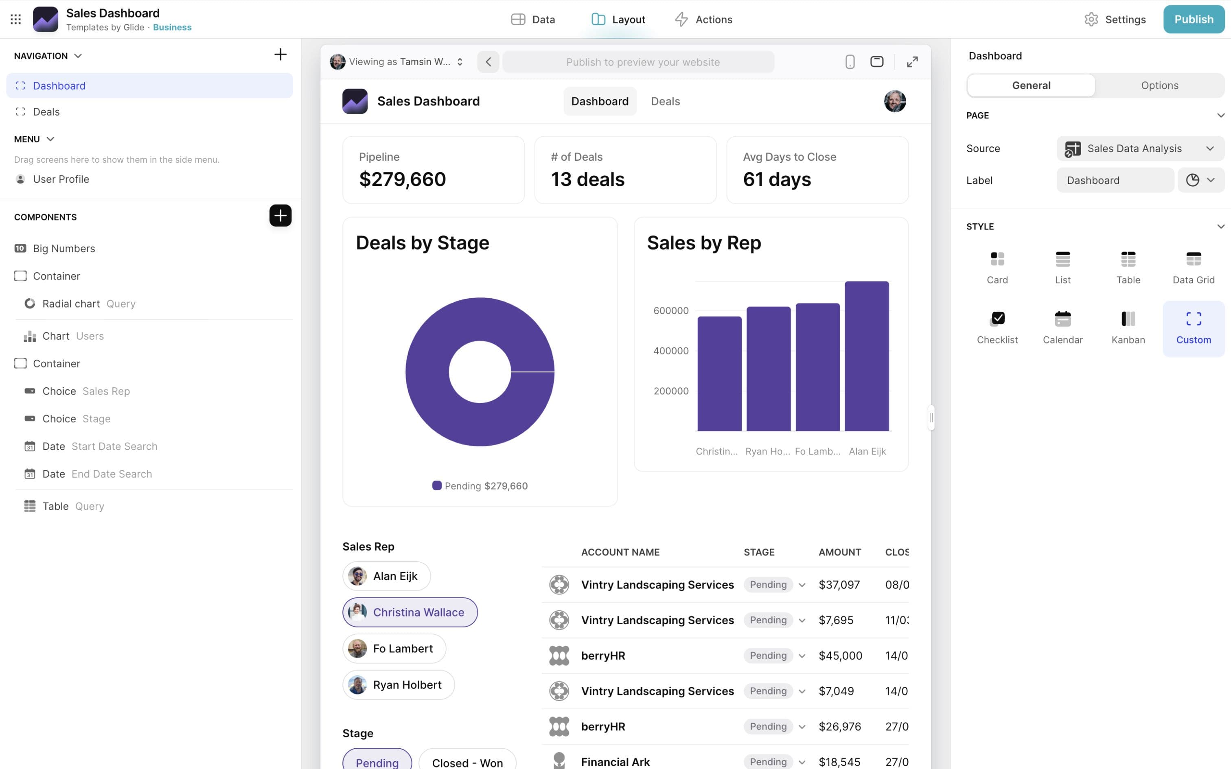Deselect the Christina Wallace filter chip
The height and width of the screenshot is (769, 1231).
coord(410,612)
